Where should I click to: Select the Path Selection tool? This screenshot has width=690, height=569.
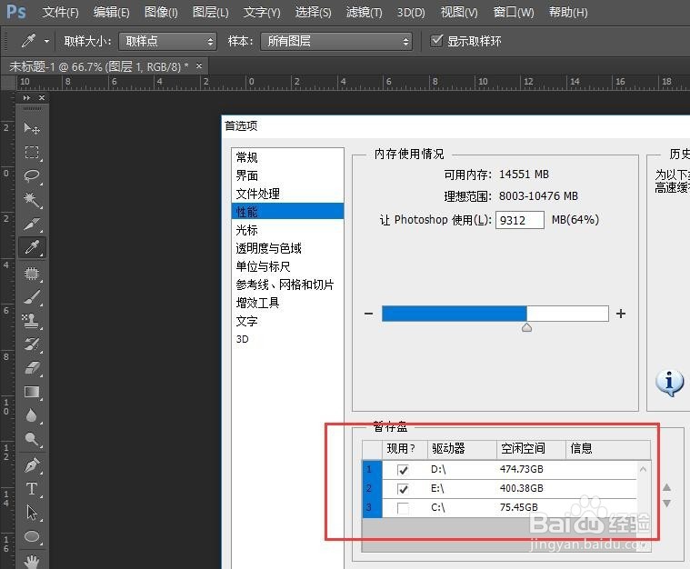pyautogui.click(x=32, y=513)
